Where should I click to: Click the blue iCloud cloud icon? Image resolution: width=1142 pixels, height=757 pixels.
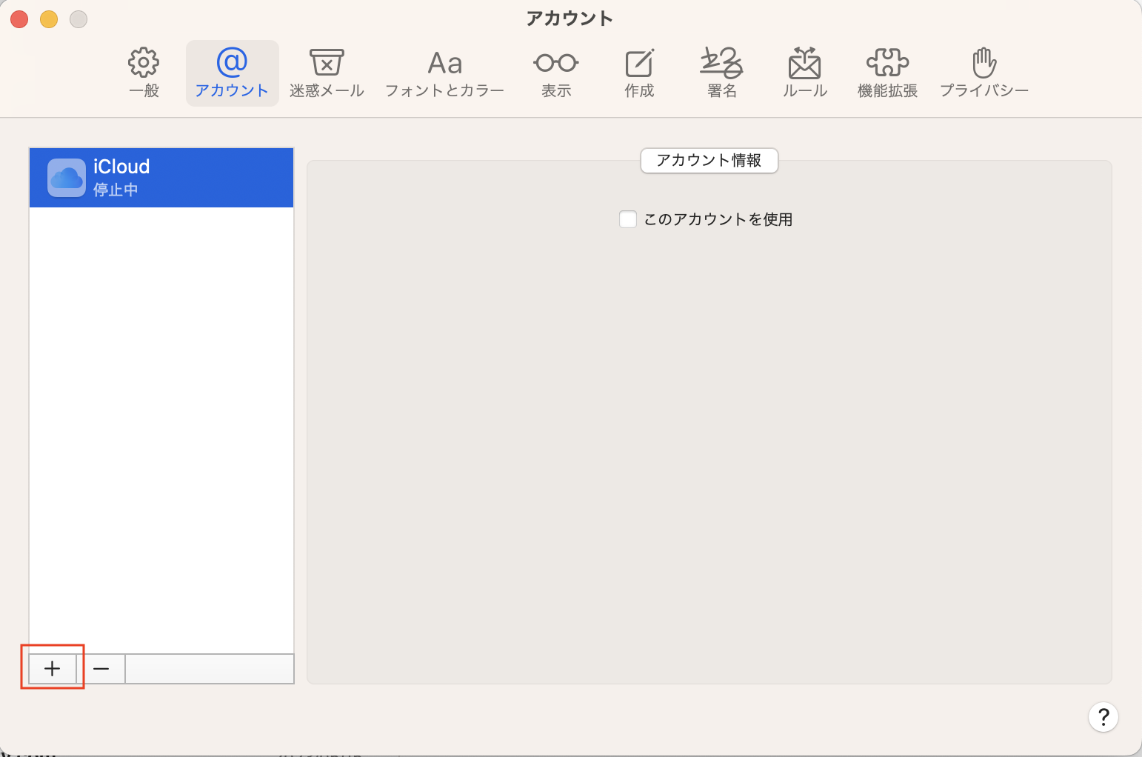(x=67, y=178)
